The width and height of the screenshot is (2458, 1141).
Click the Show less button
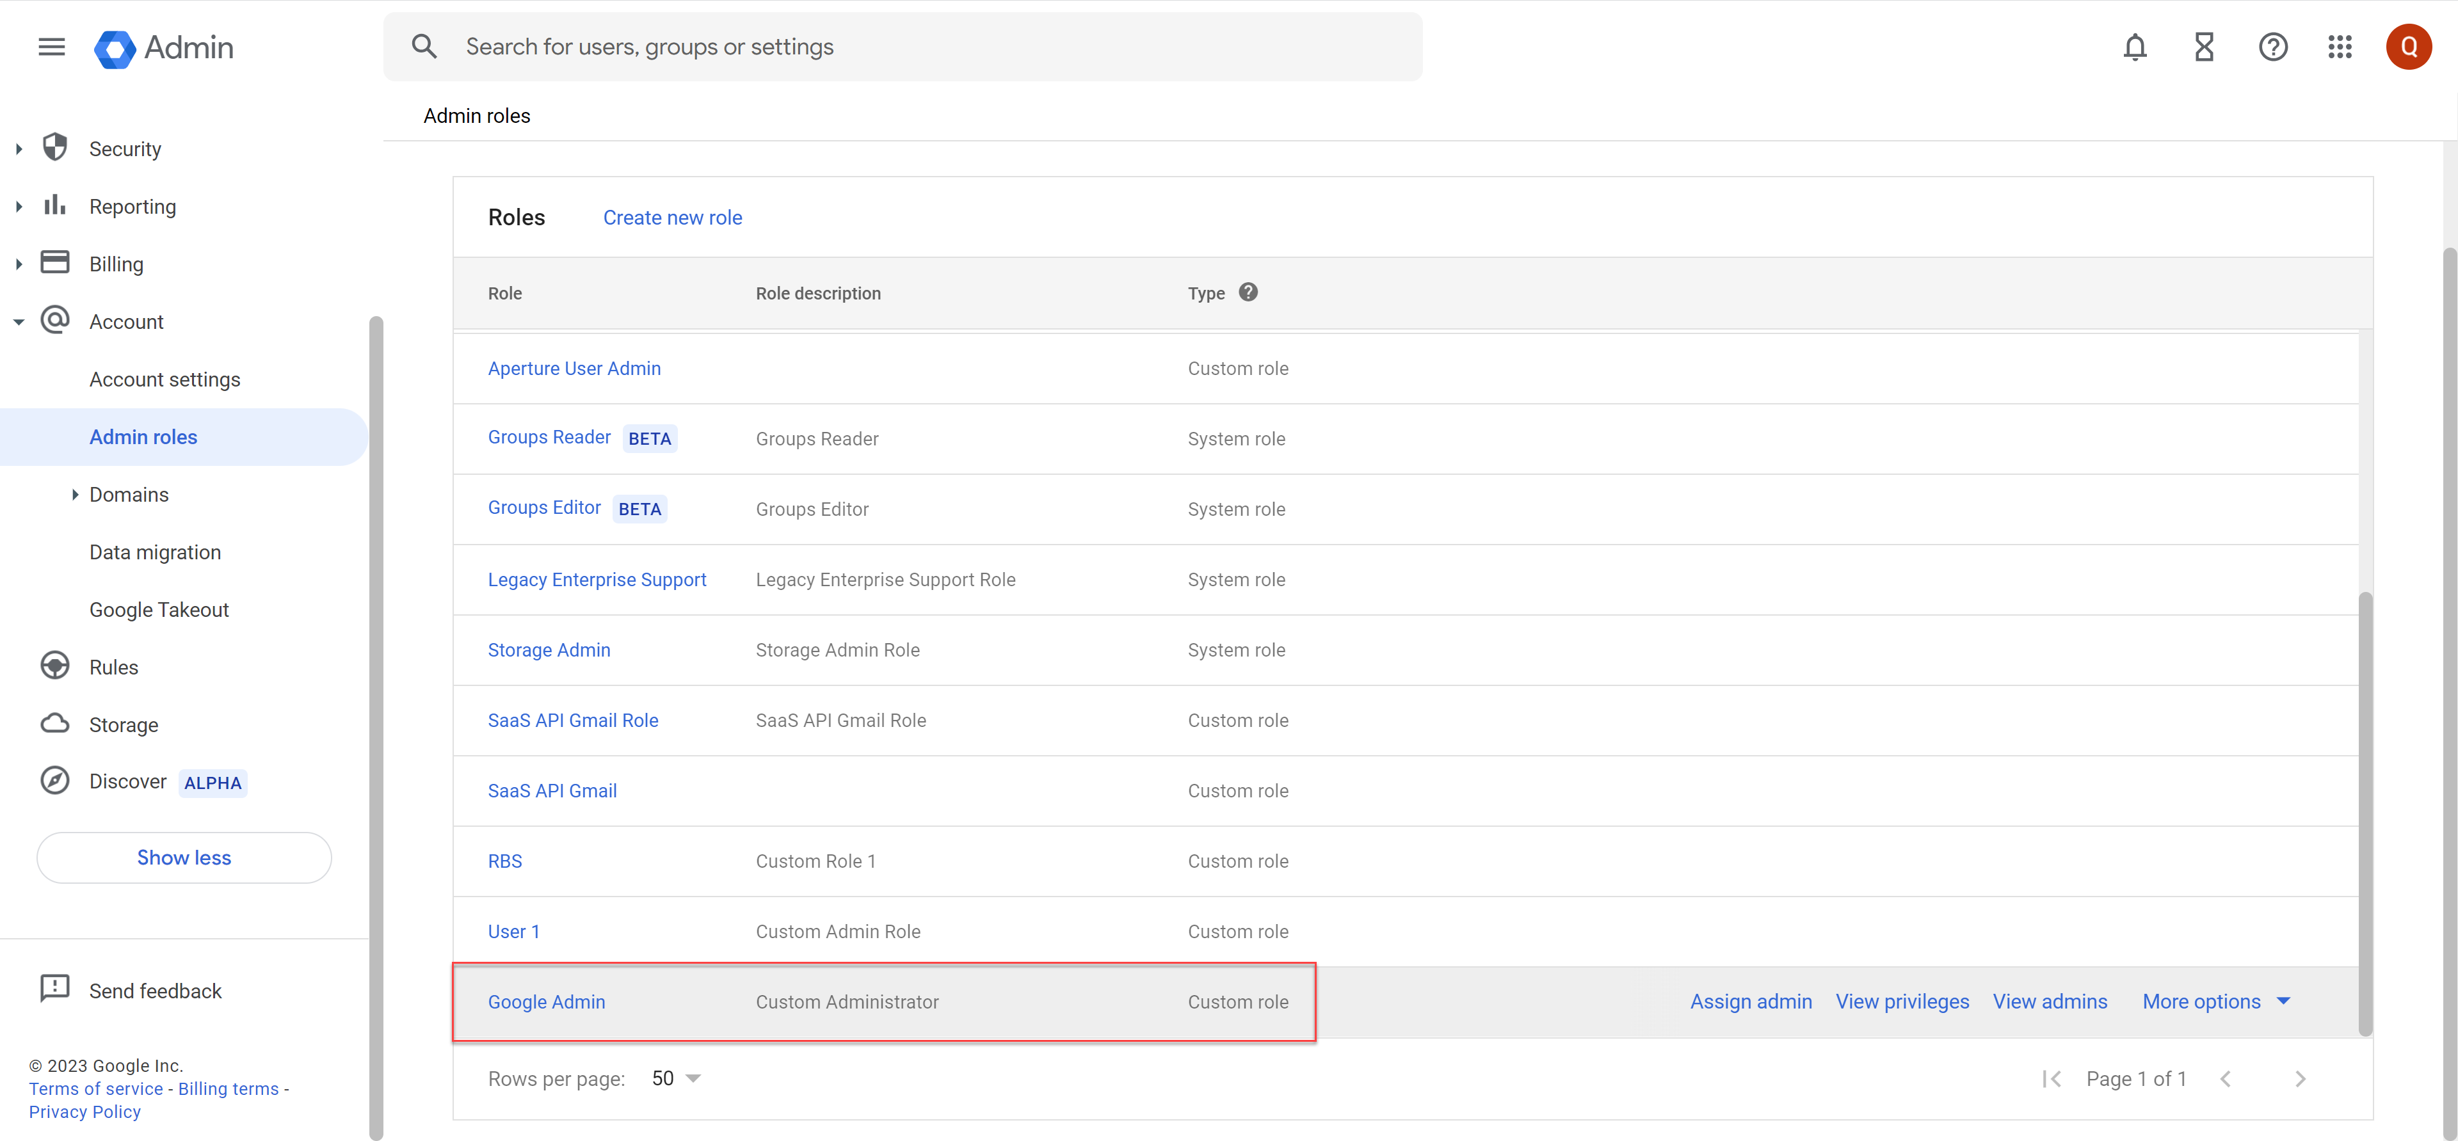[183, 857]
